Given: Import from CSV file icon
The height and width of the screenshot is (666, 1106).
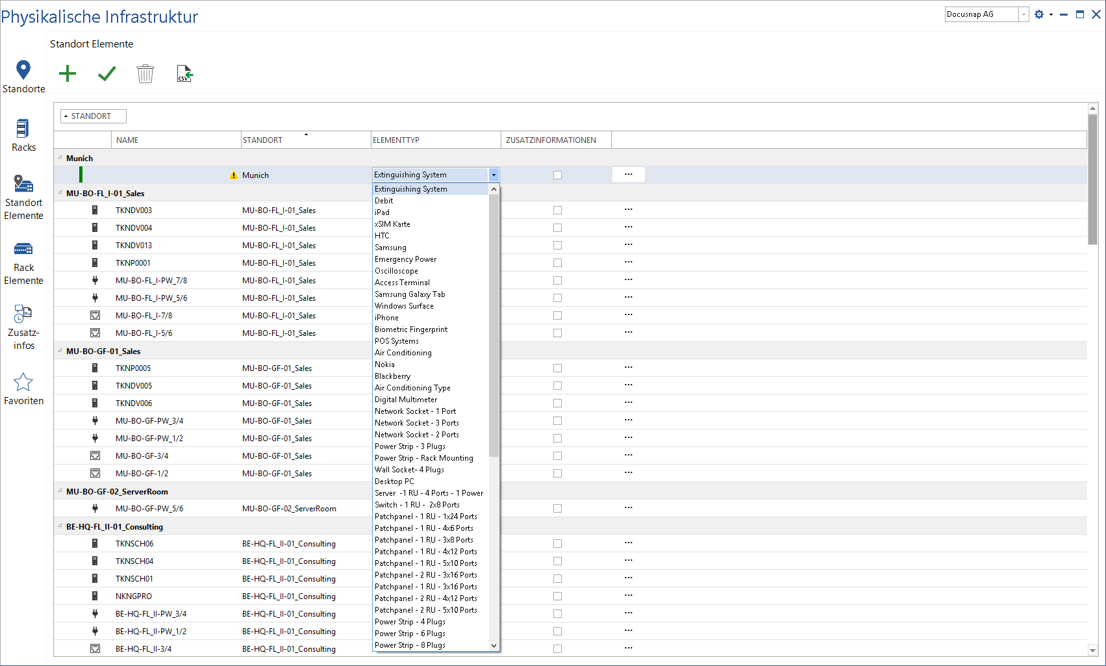Looking at the screenshot, I should (185, 73).
